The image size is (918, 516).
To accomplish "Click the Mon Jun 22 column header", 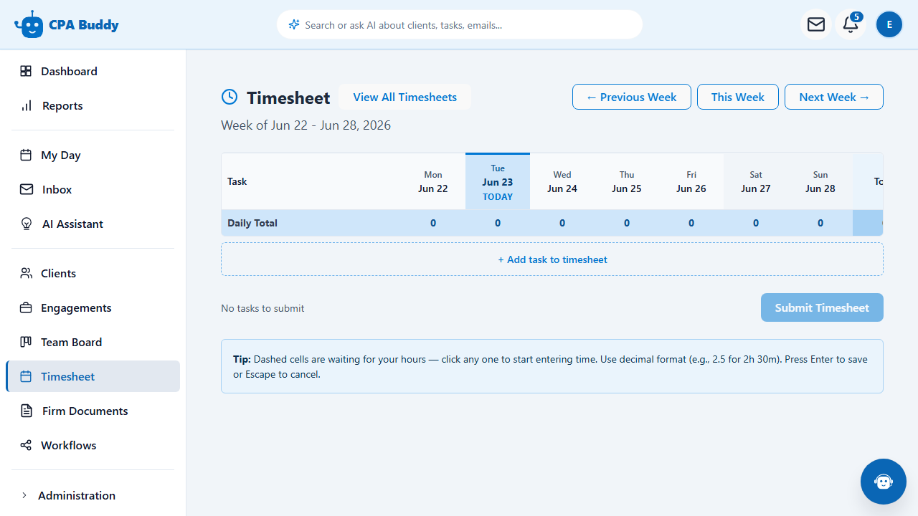I will point(433,182).
